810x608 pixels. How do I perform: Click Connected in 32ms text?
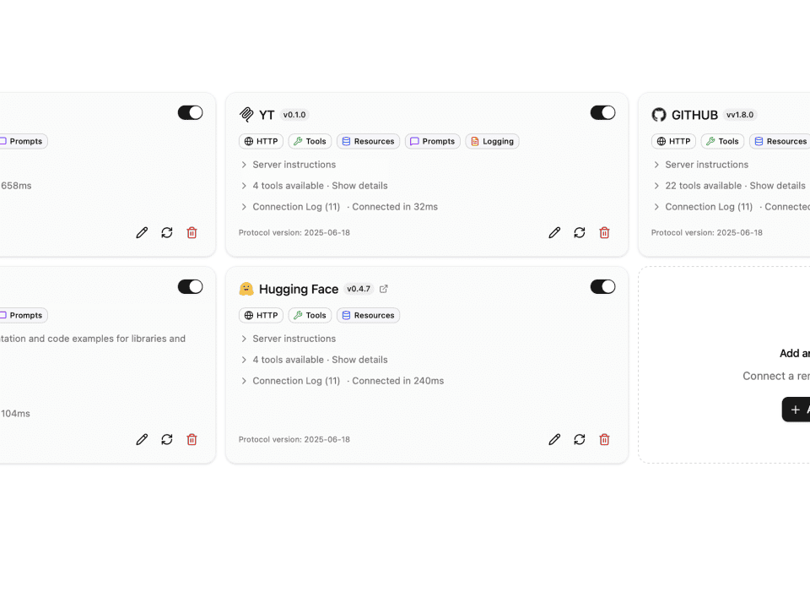395,207
